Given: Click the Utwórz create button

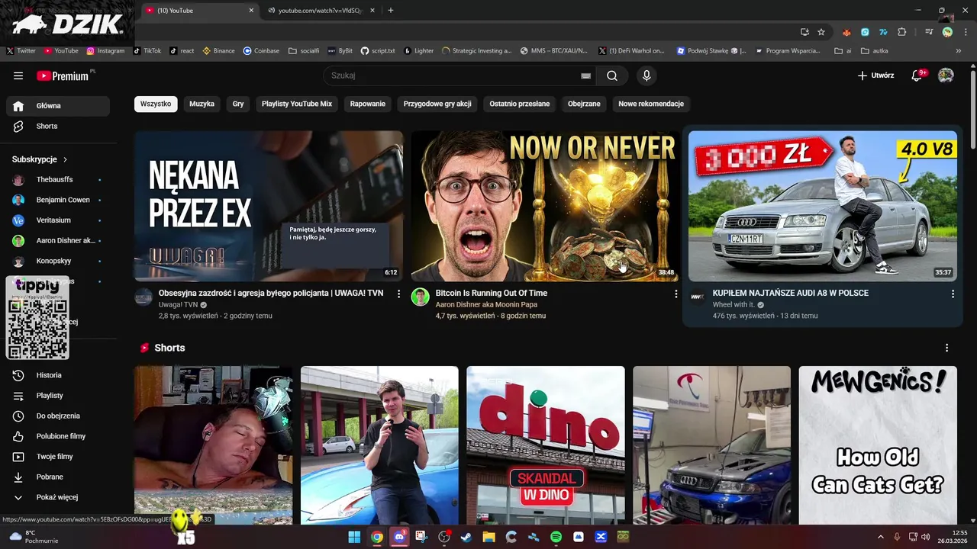Looking at the screenshot, I should click(x=875, y=75).
